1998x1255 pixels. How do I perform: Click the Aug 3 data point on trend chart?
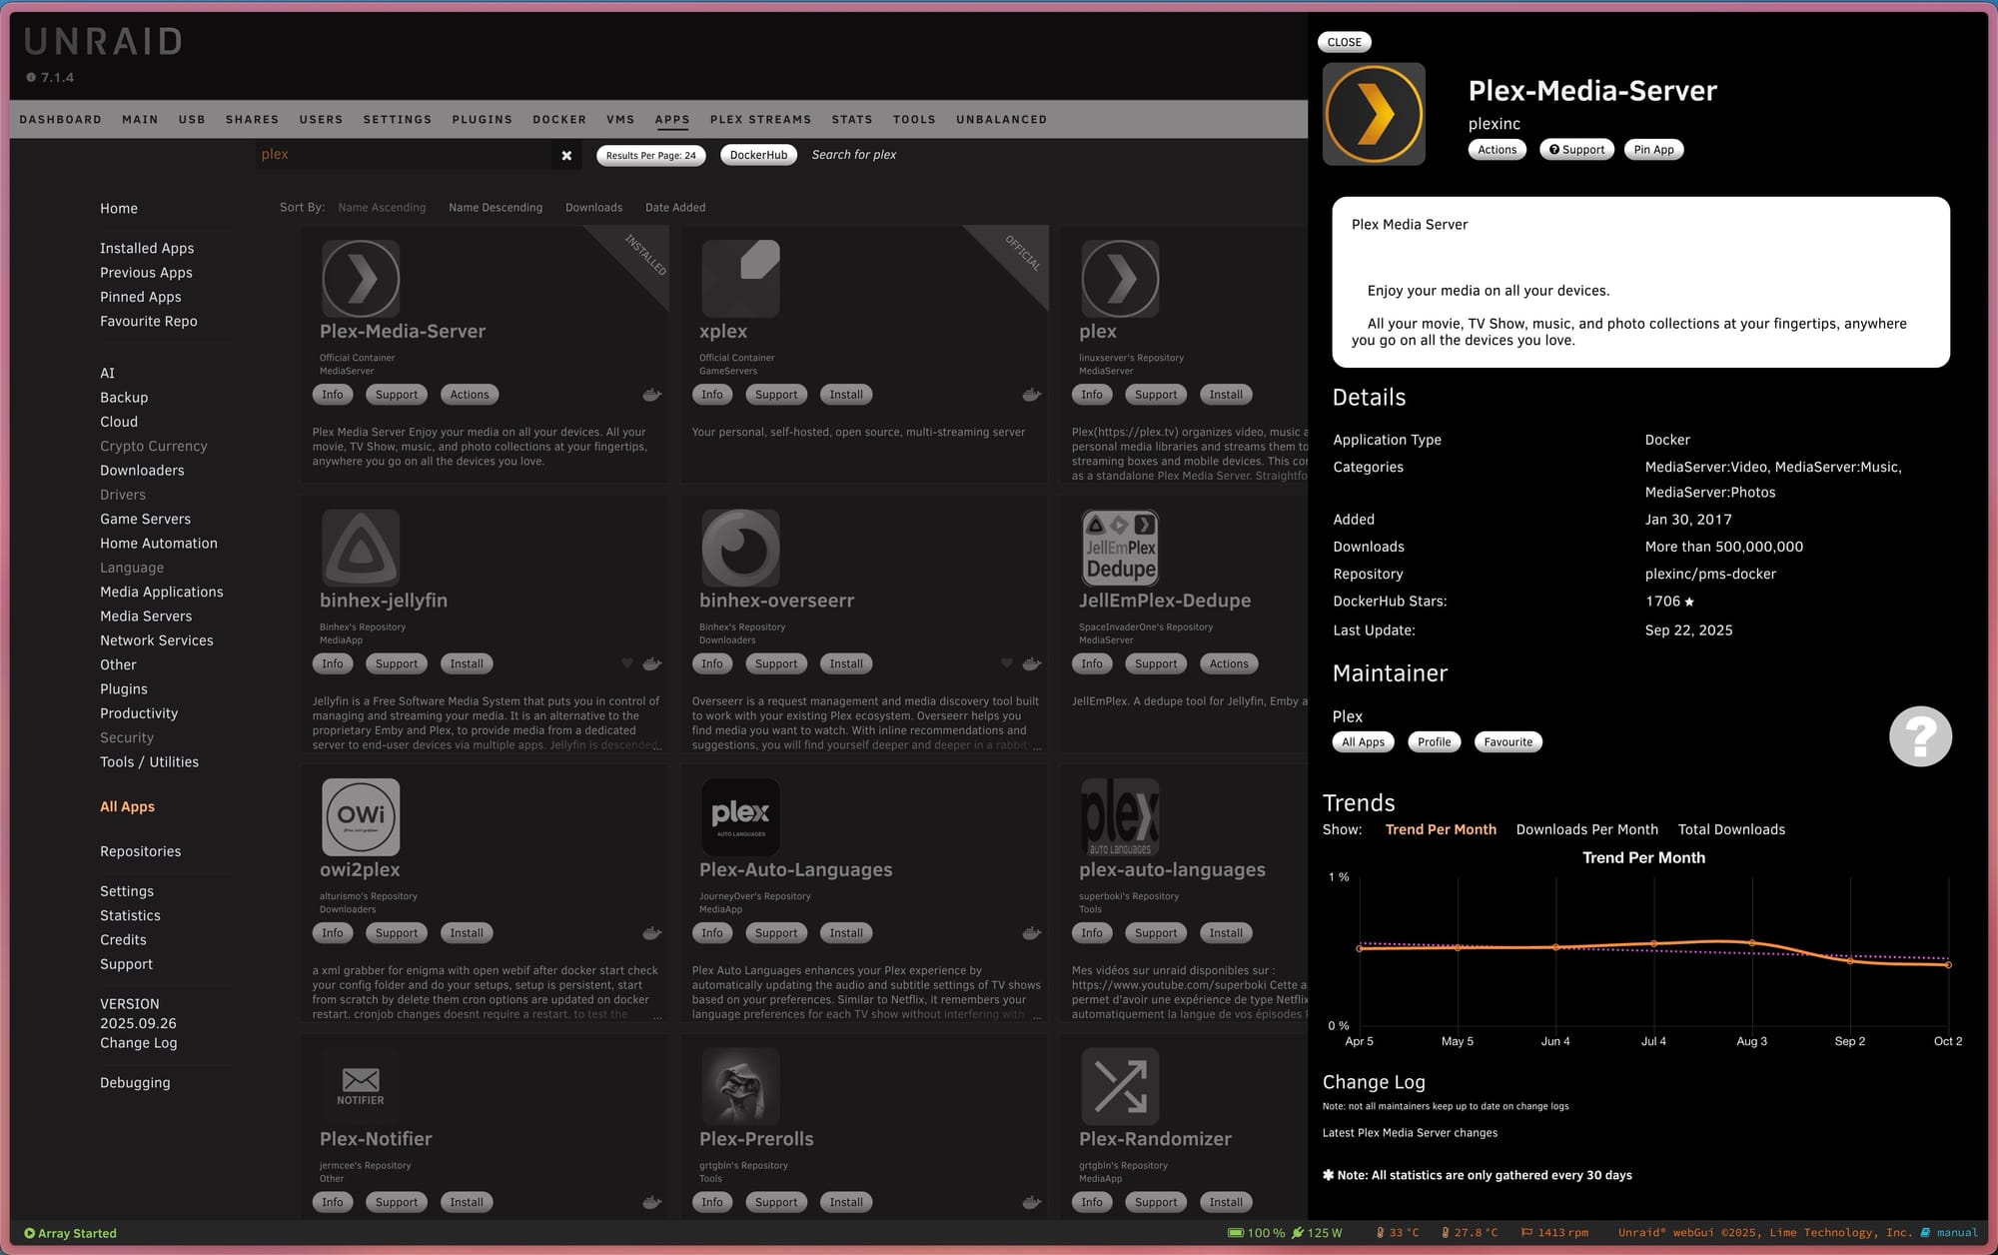pyautogui.click(x=1751, y=942)
